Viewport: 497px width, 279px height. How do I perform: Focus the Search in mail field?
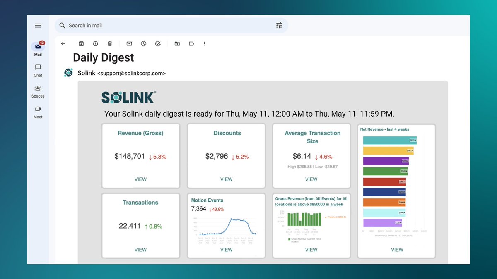tap(171, 26)
